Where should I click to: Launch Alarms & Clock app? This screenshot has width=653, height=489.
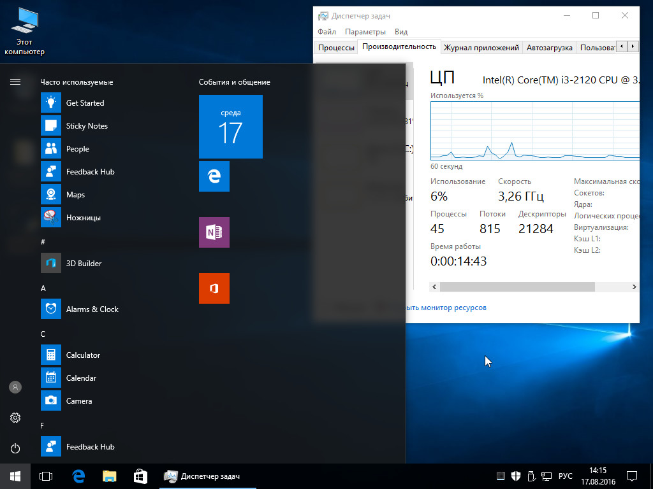(92, 309)
